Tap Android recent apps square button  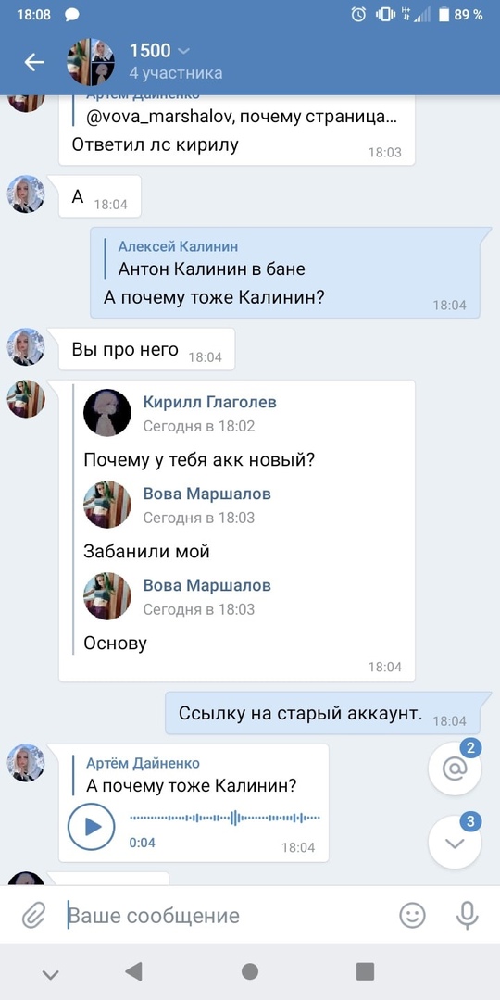pyautogui.click(x=365, y=971)
